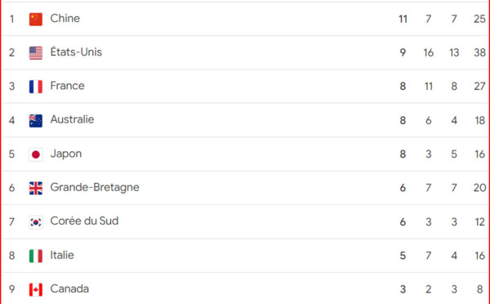Click the Italian flag icon
Image resolution: width=490 pixels, height=304 pixels.
tap(36, 256)
